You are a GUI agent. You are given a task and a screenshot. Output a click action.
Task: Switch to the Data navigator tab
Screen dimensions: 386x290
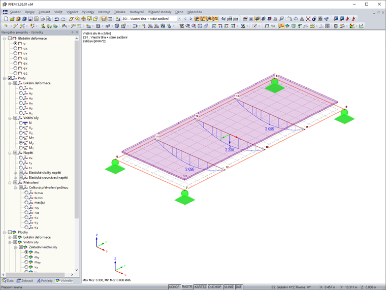[8, 280]
